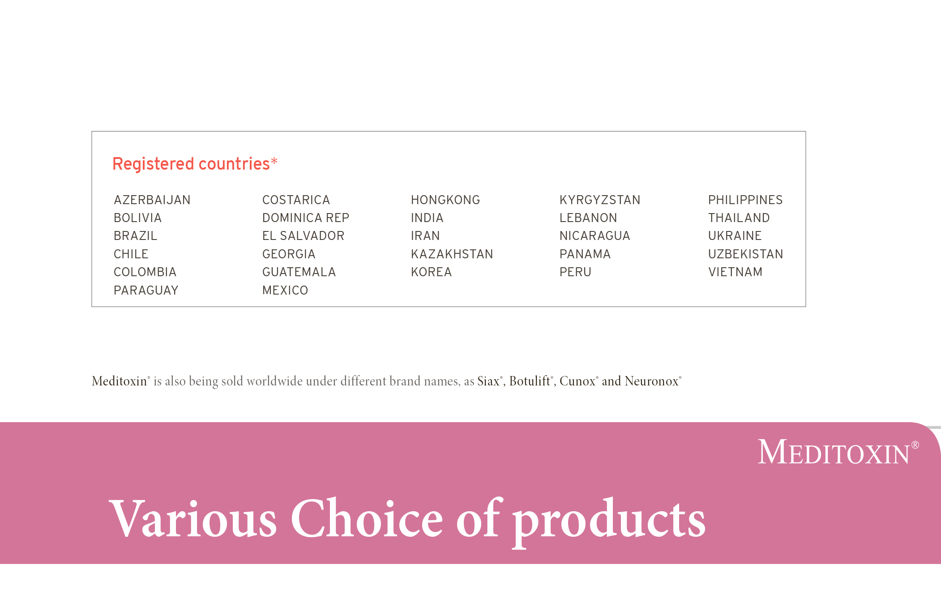
Task: Click the NICARAGUA entry
Action: [595, 235]
